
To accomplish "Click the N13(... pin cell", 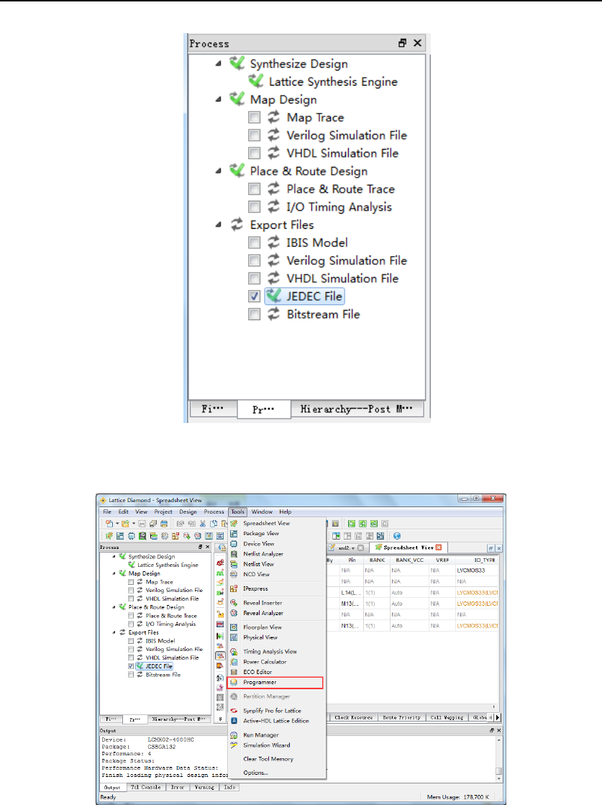I will point(351,627).
